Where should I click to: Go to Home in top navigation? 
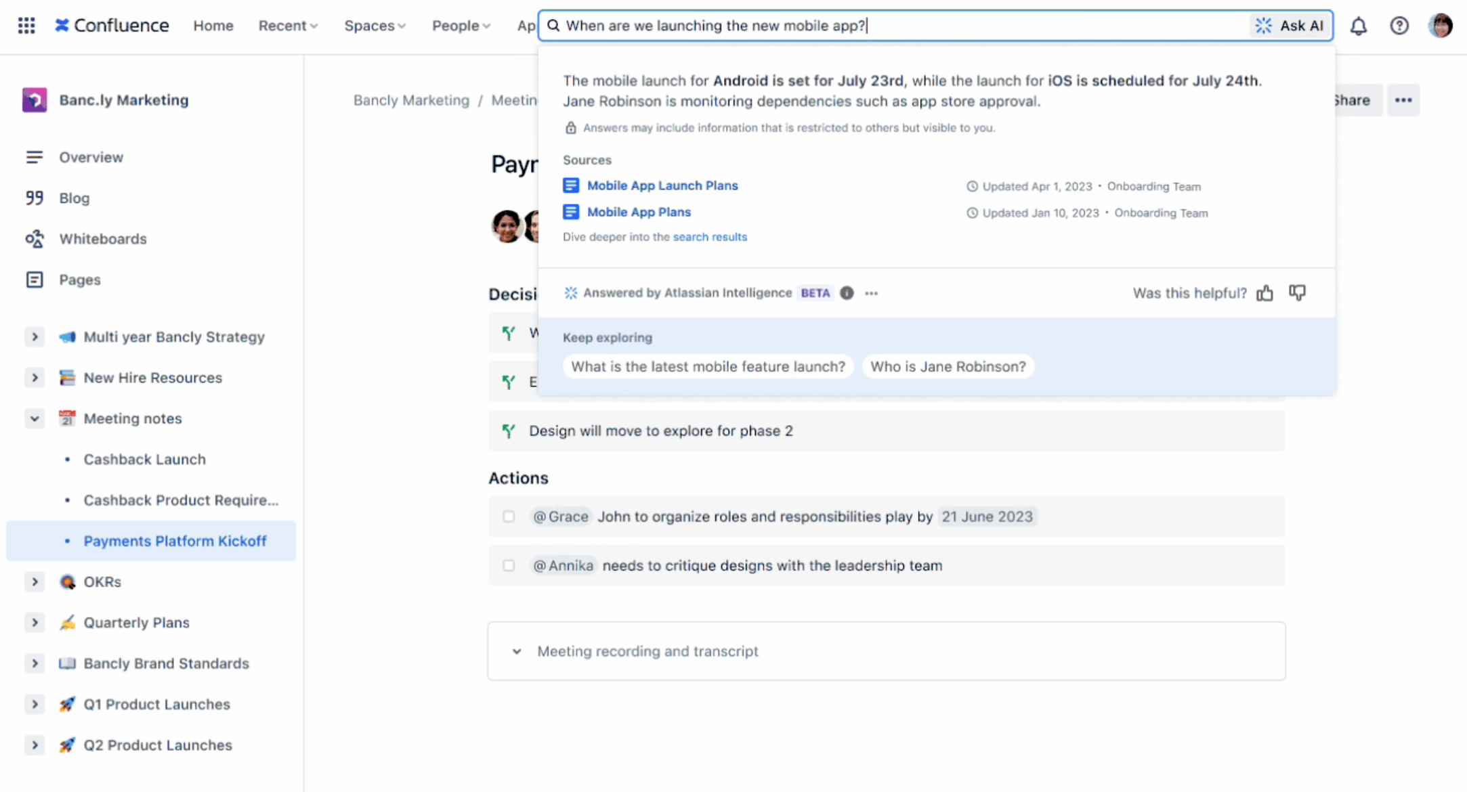pyautogui.click(x=213, y=26)
